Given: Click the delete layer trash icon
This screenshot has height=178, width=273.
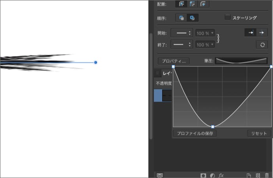Looking at the screenshot, I should pos(267,175).
